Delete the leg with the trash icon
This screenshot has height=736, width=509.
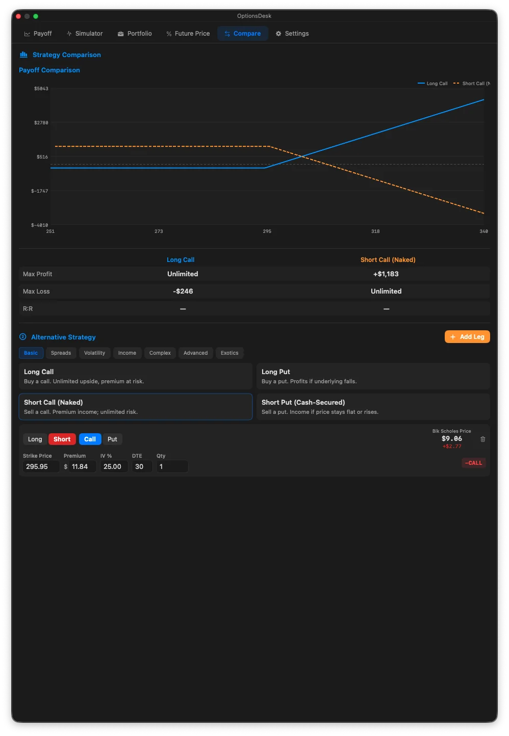tap(482, 439)
